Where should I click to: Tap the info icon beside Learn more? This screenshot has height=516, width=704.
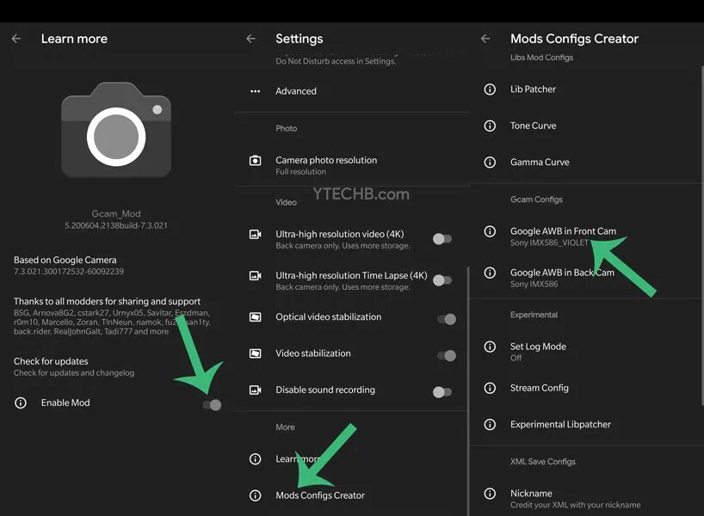[255, 458]
